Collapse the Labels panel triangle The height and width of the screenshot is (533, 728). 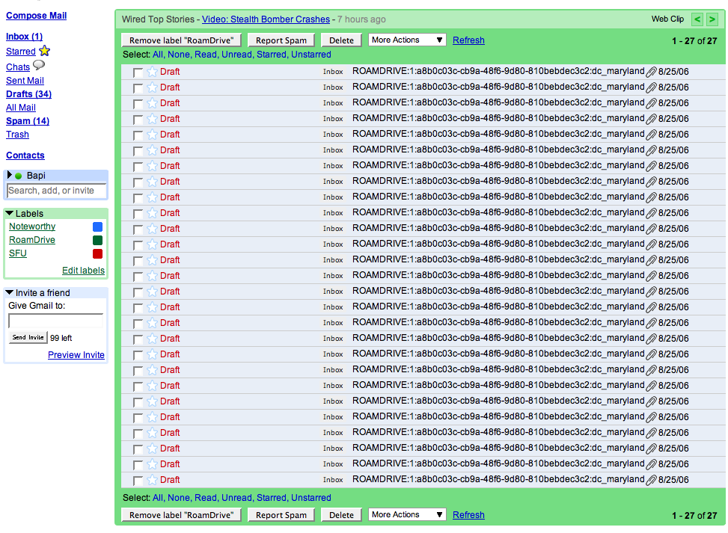click(10, 214)
